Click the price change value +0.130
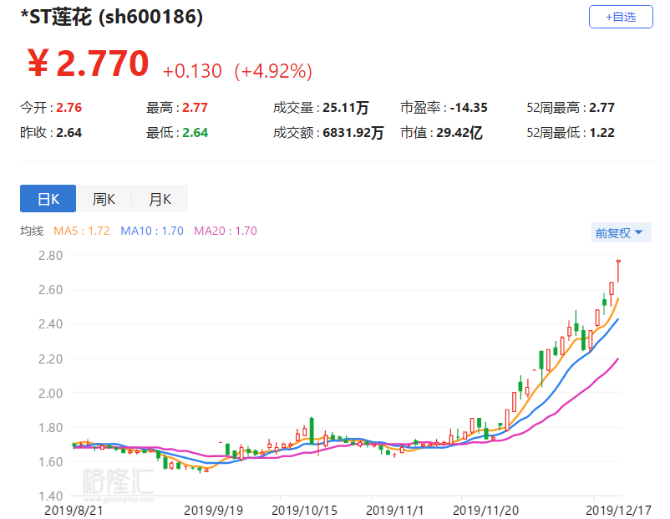670x519 pixels. (192, 71)
